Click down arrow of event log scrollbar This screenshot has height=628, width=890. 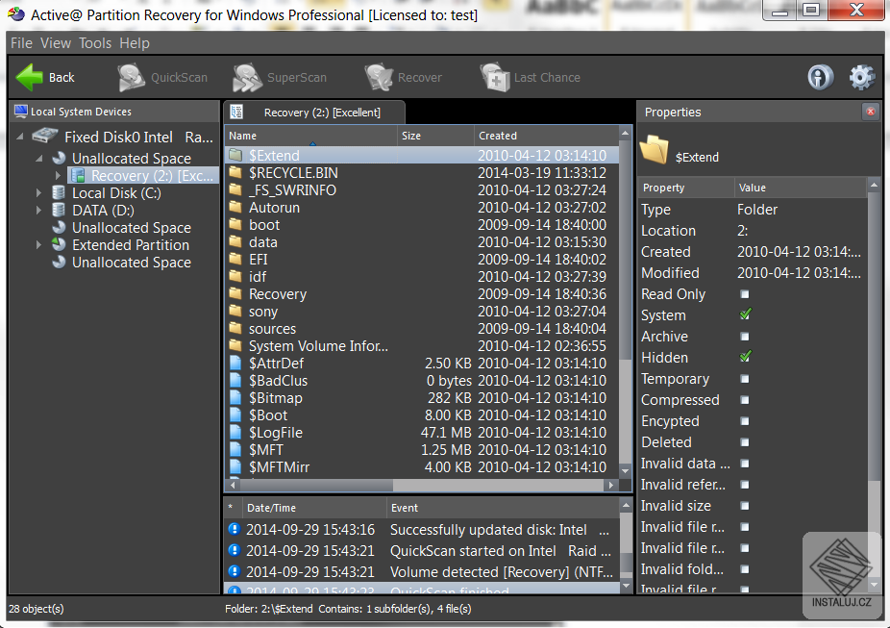[x=626, y=586]
